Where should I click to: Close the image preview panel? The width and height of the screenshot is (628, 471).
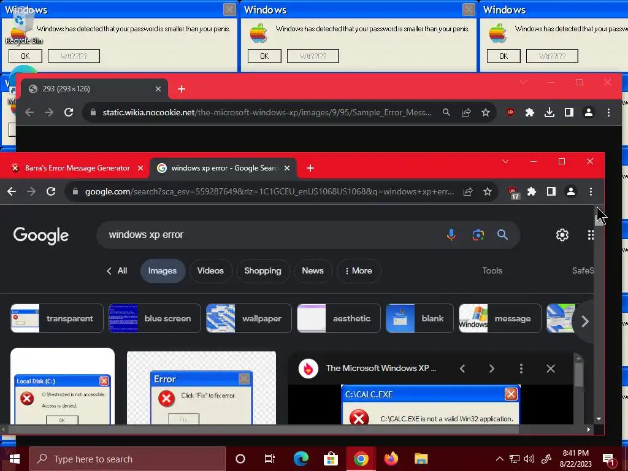tap(551, 369)
